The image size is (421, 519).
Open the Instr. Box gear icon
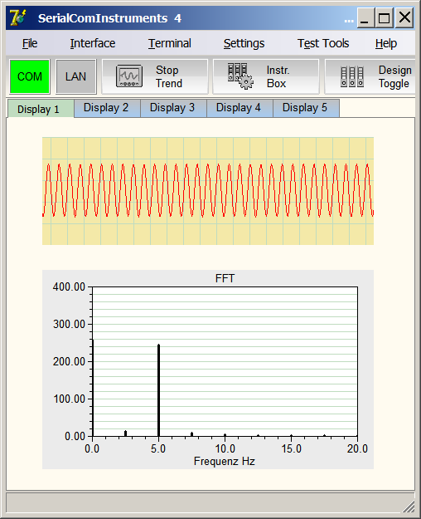pyautogui.click(x=240, y=76)
